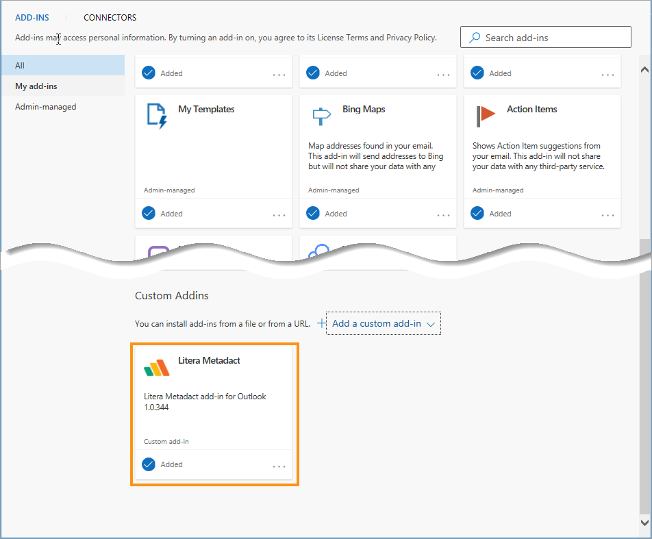
Task: Click the 'Custom add-in' label
Action: click(166, 441)
